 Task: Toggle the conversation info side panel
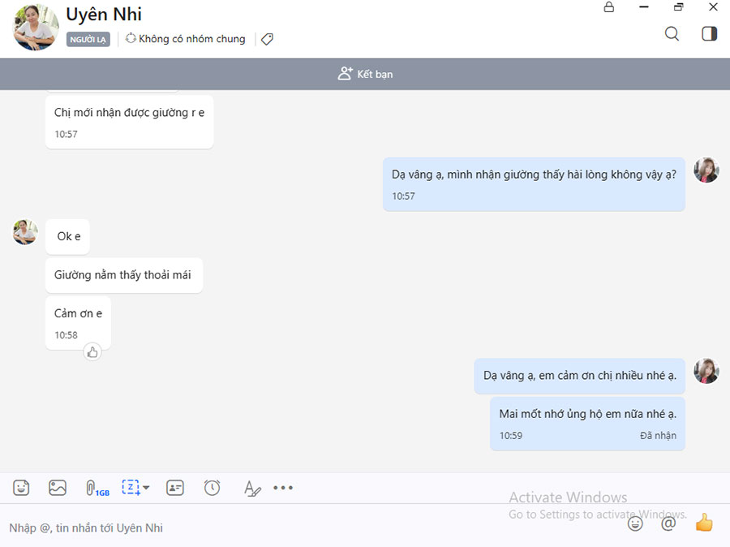click(709, 34)
